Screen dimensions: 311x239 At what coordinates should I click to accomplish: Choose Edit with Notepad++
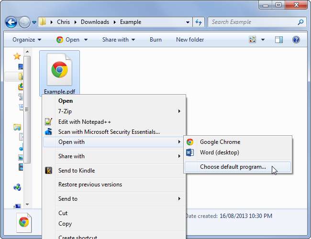[x=114, y=122]
